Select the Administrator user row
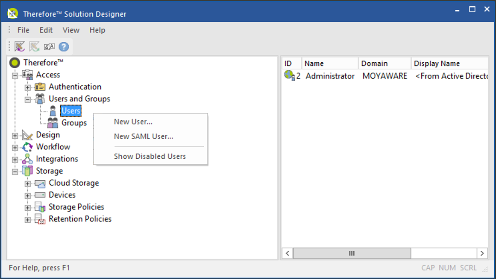The image size is (496, 279). [330, 76]
